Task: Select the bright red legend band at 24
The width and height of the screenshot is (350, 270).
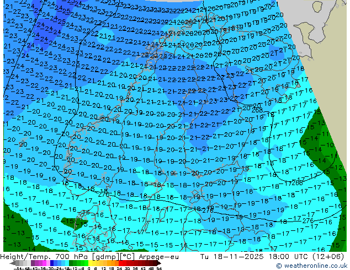Action: 120,263
